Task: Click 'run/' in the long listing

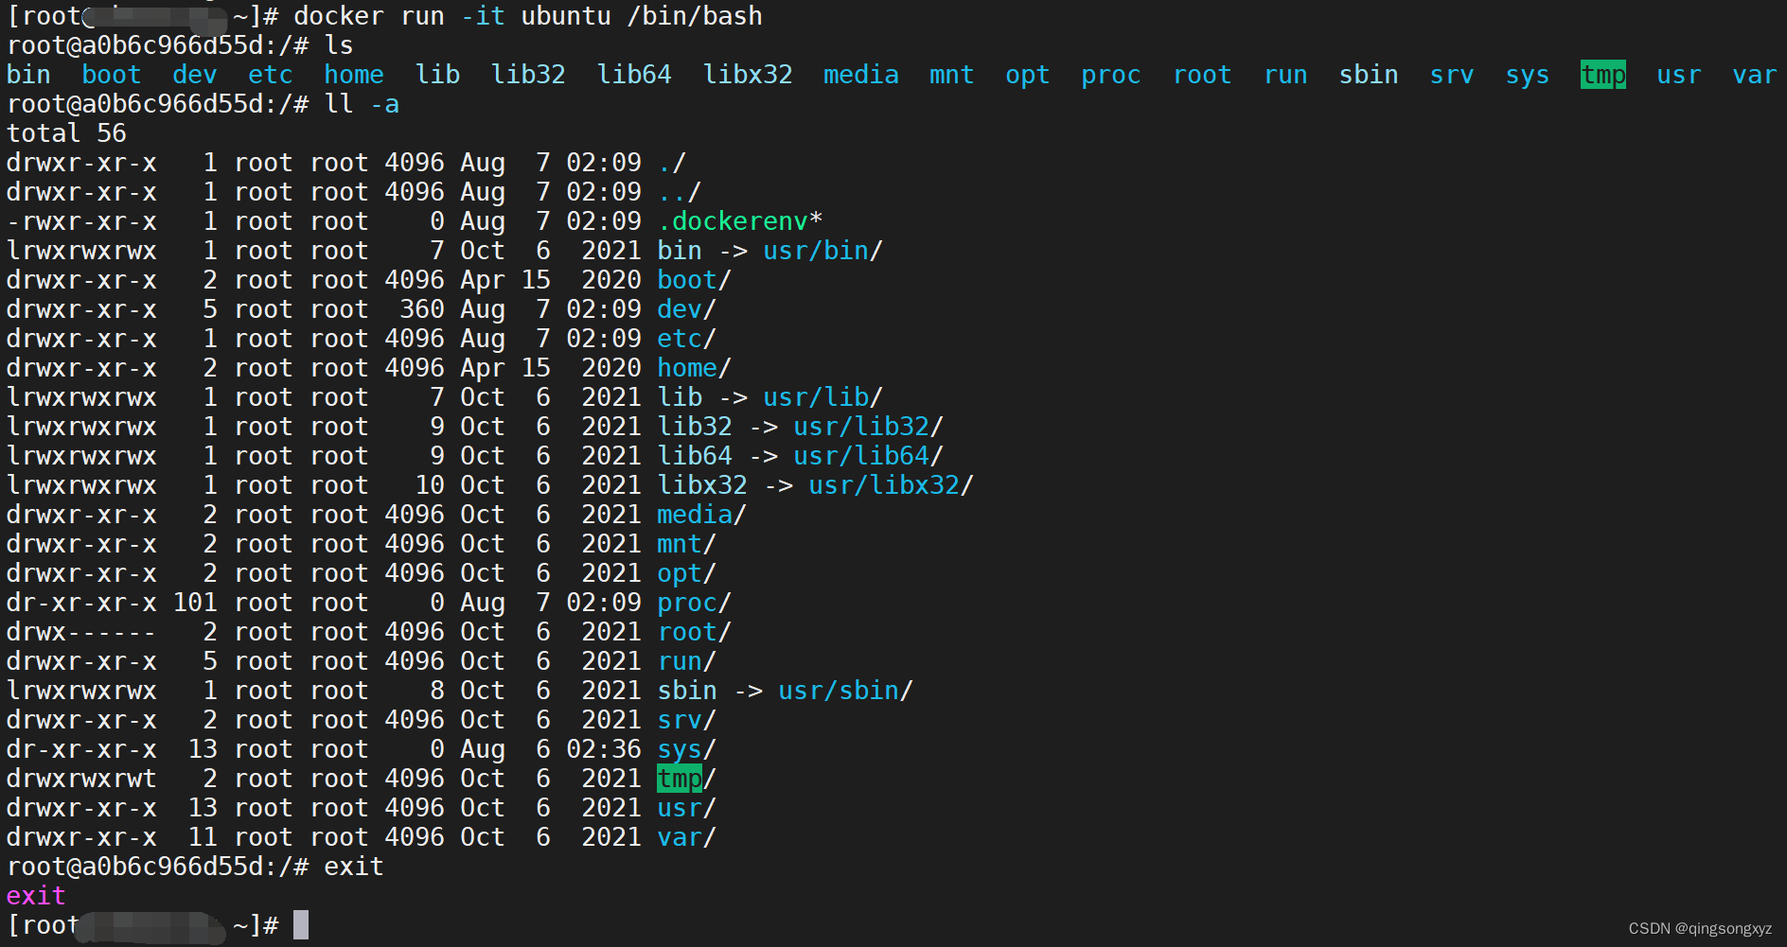Action: pos(687,661)
